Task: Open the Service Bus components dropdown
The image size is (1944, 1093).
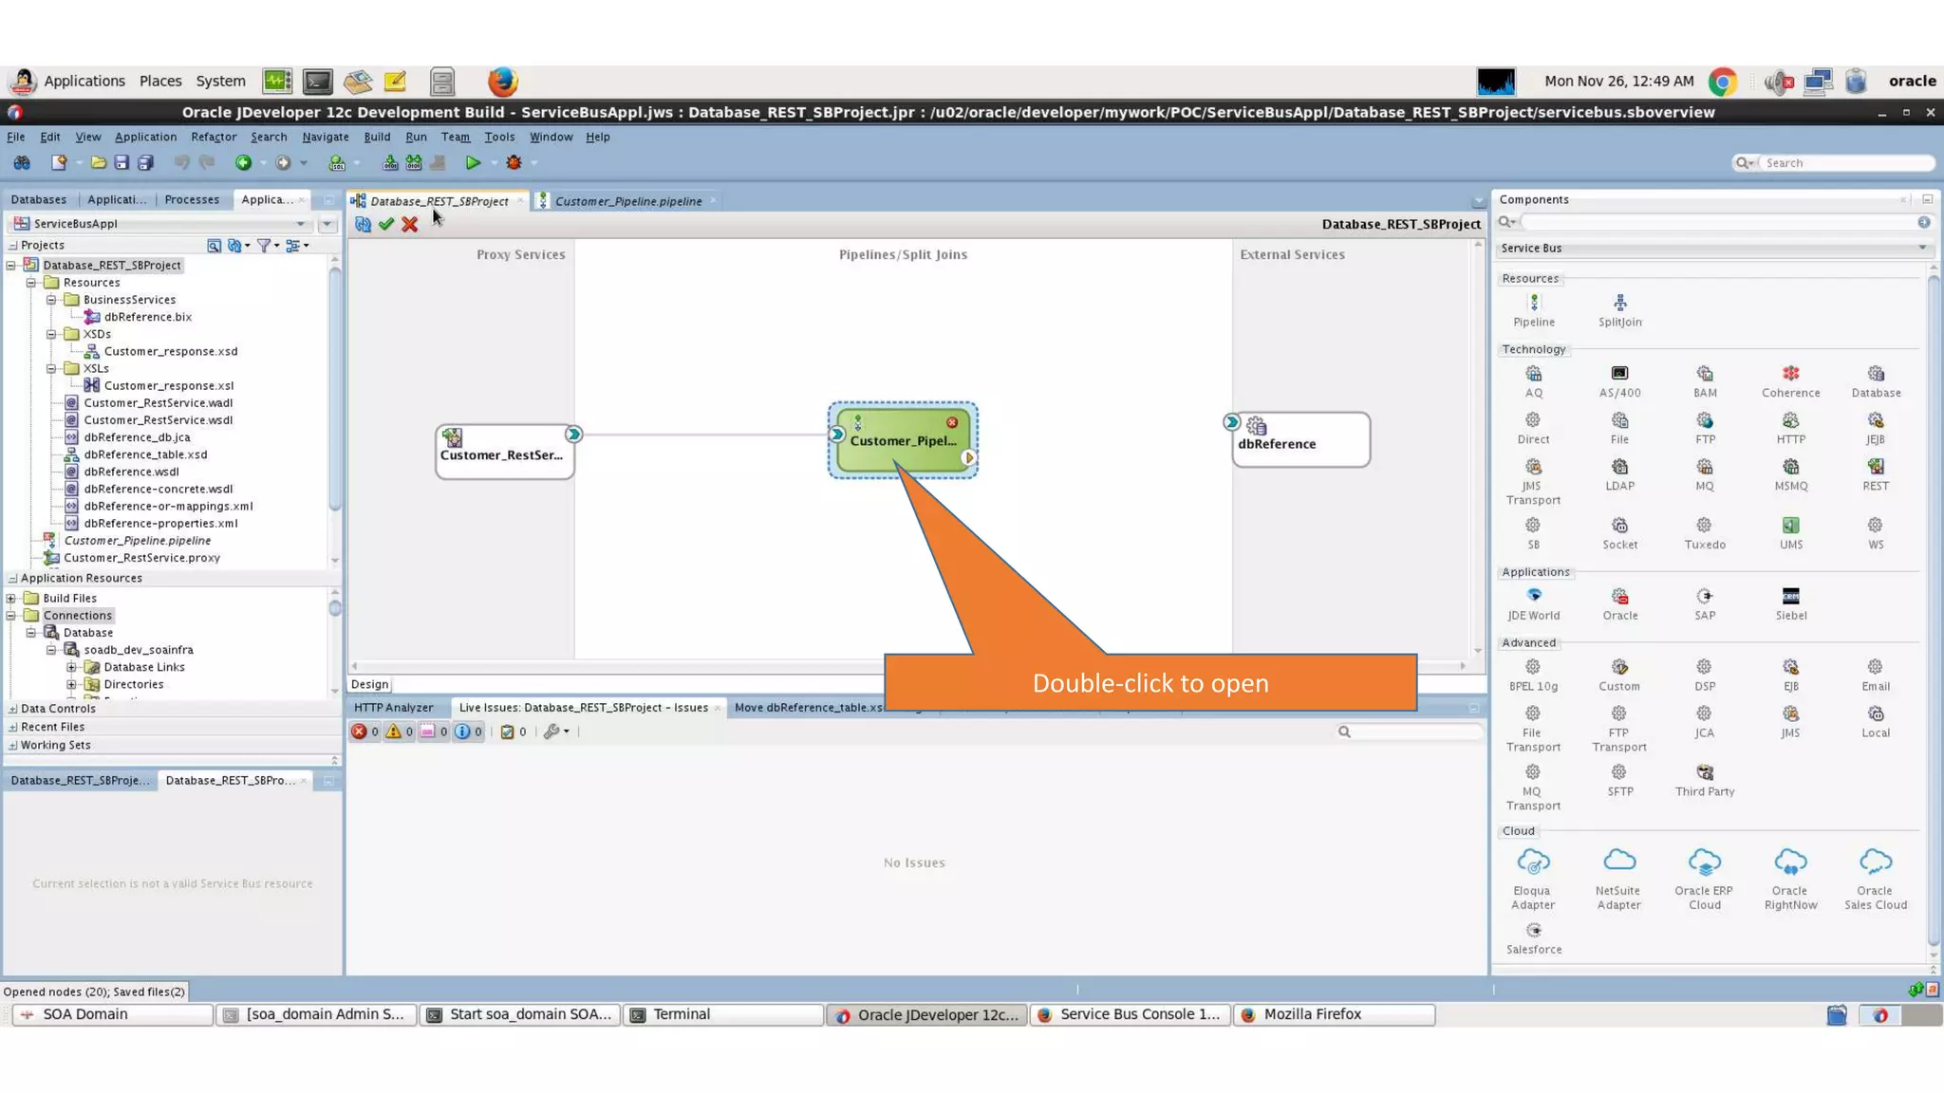Action: (1922, 249)
